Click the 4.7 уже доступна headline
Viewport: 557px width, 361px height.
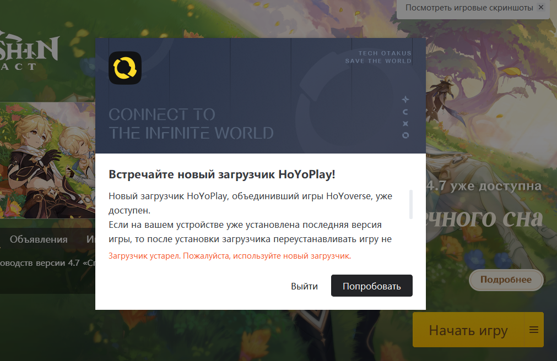[x=484, y=185]
